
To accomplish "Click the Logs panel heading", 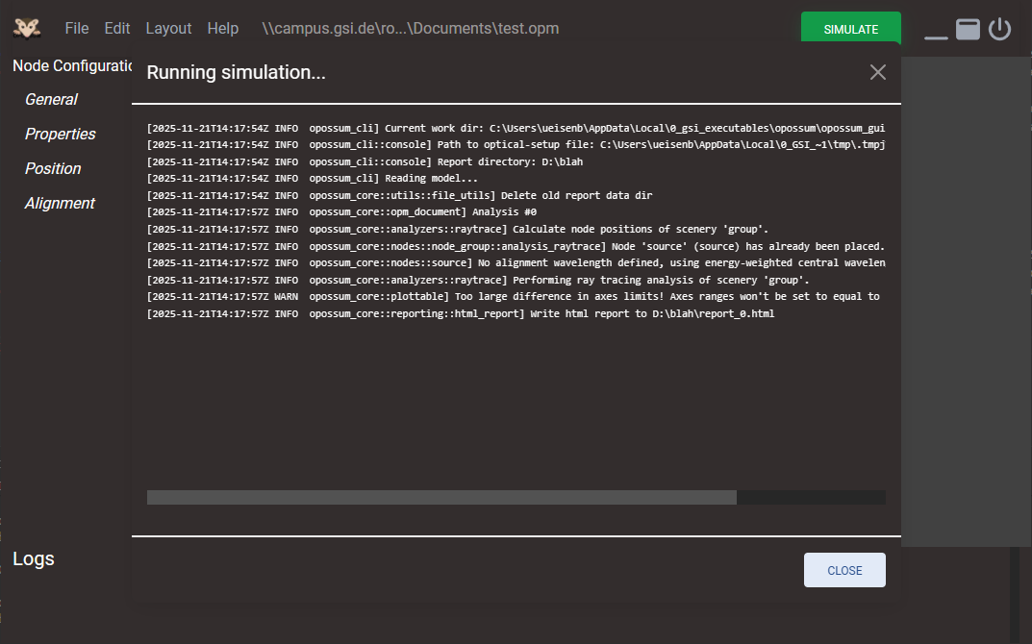I will [x=34, y=559].
